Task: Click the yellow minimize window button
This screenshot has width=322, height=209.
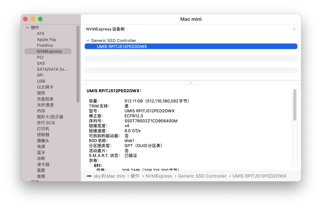Action: pyautogui.click(x=33, y=19)
